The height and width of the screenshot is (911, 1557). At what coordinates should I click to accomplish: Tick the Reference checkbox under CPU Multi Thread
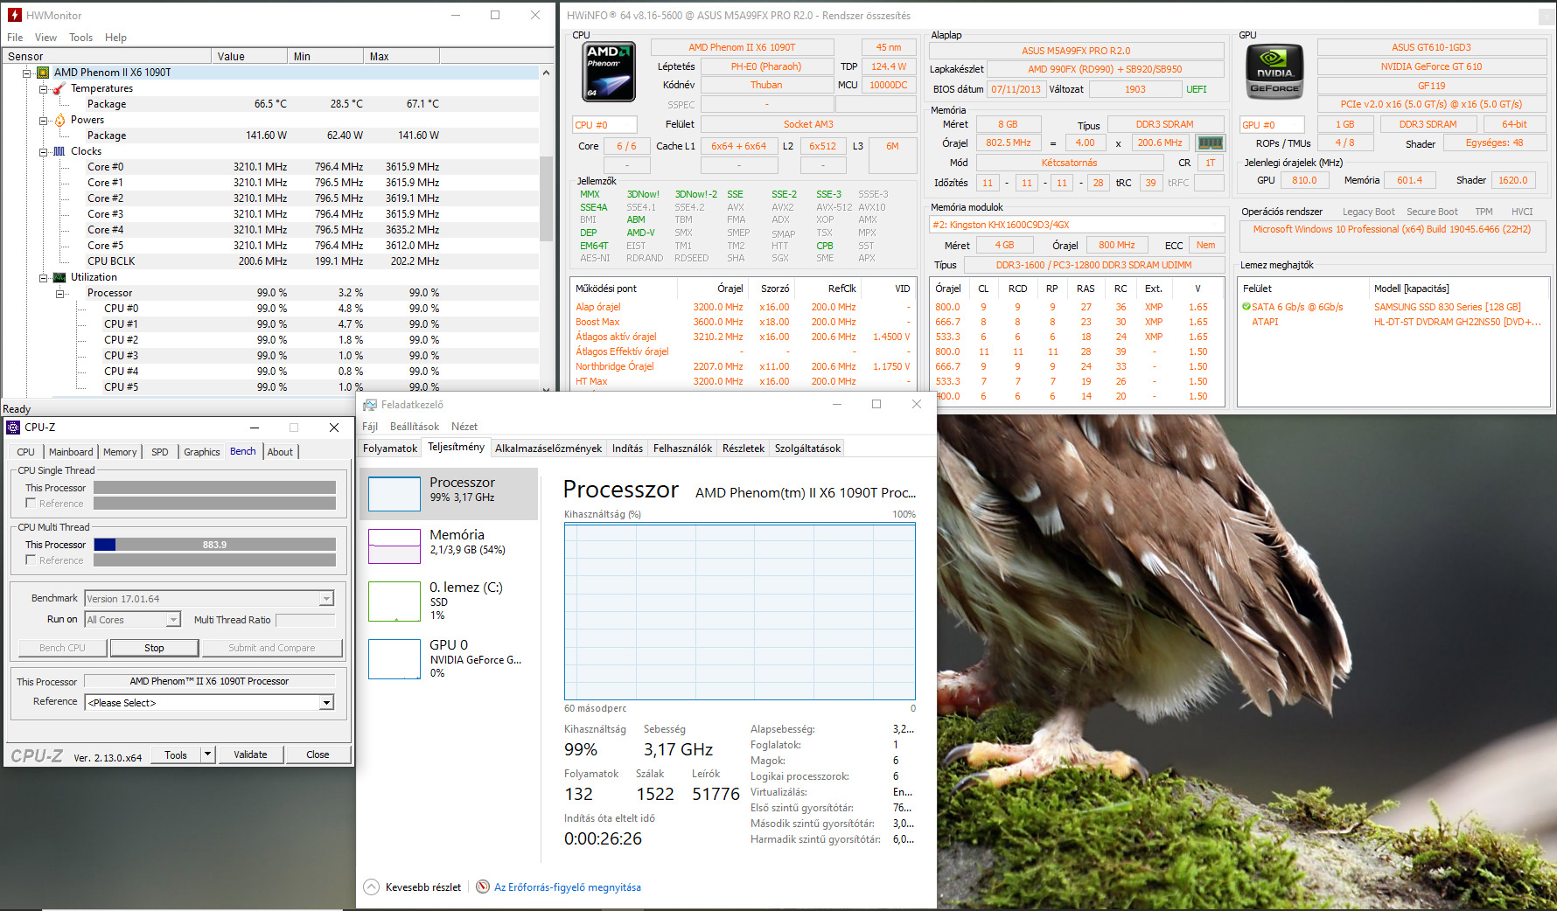(31, 560)
